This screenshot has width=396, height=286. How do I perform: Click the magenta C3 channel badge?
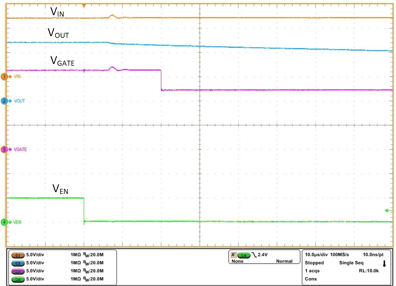pos(18,271)
